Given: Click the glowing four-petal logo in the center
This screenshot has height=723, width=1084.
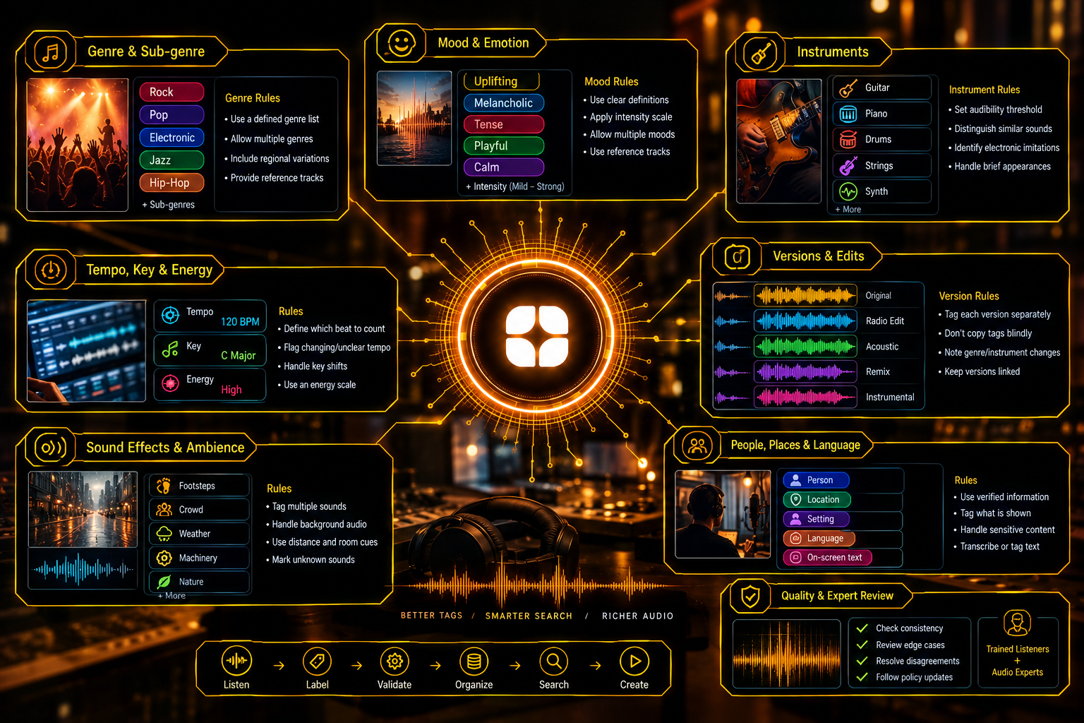Looking at the screenshot, I should coord(537,336).
